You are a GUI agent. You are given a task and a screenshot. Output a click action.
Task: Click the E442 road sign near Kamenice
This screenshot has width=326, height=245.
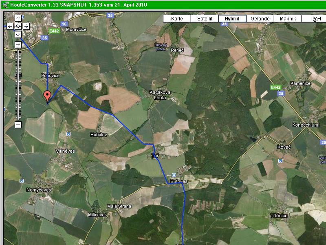pyautogui.click(x=276, y=87)
